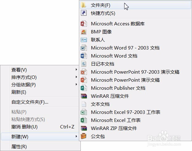192x151 pixels.
Task: Choose 撤消 删除(U) entry
Action: pyautogui.click(x=40, y=127)
